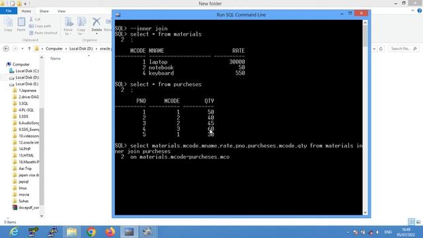Click Paste shortcut in the ribbon
This screenshot has height=238, width=423.
tap(43, 33)
